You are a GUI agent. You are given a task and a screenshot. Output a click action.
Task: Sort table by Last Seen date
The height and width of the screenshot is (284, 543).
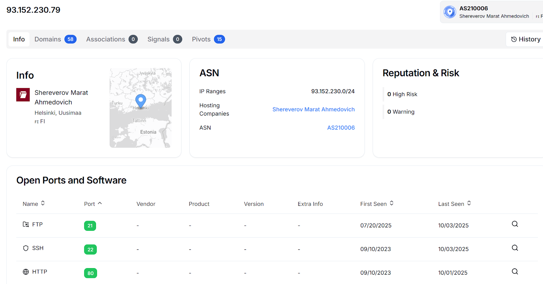pos(454,204)
